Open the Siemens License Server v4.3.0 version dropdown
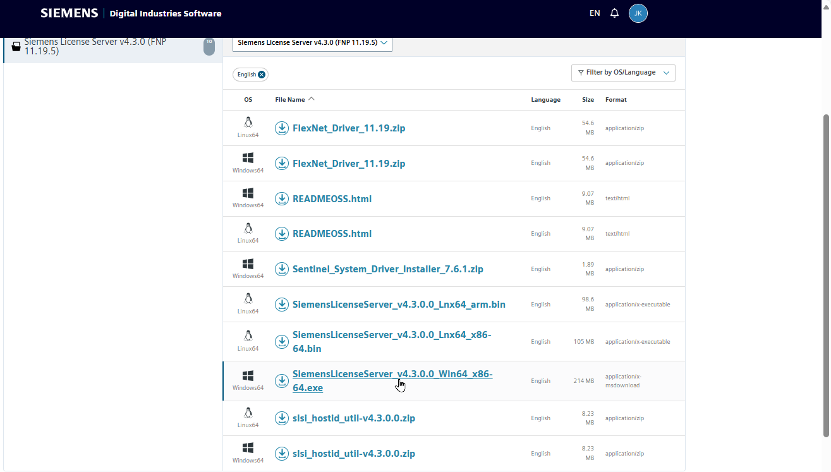The width and height of the screenshot is (831, 472). point(312,42)
